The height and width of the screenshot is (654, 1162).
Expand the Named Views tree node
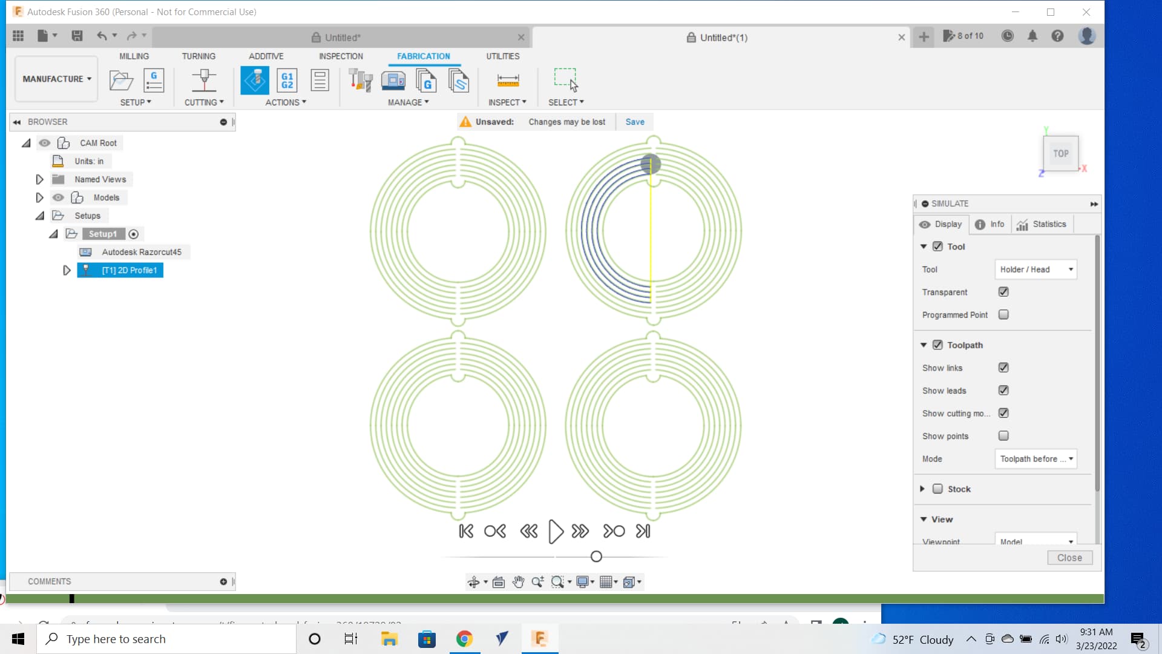point(39,179)
